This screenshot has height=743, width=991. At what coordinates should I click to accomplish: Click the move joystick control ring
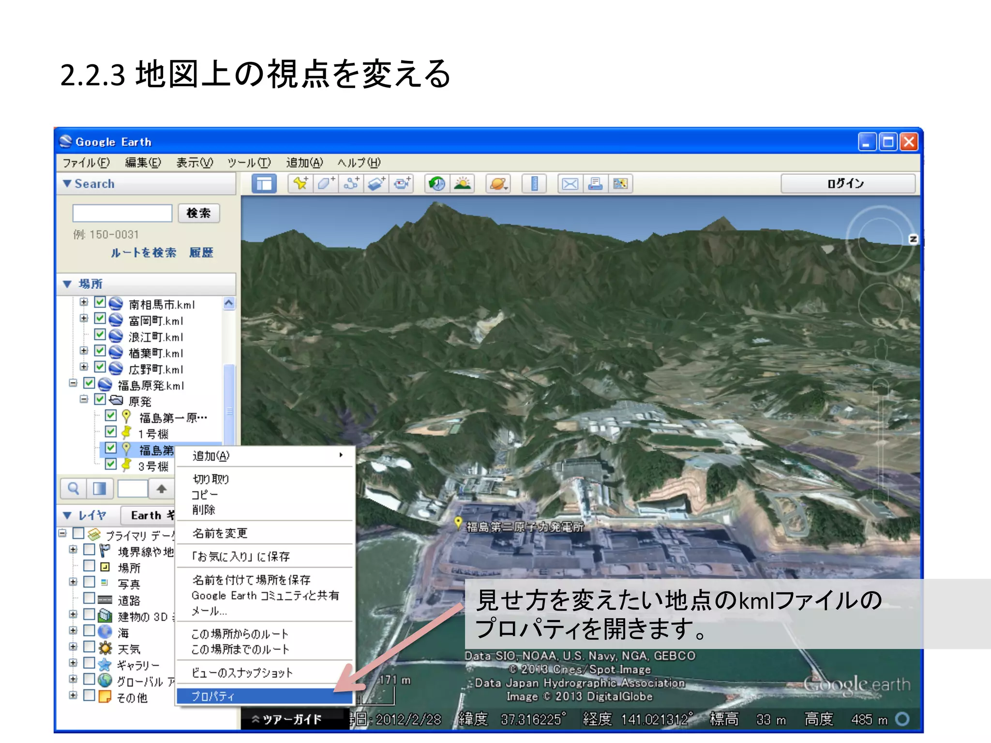point(880,305)
